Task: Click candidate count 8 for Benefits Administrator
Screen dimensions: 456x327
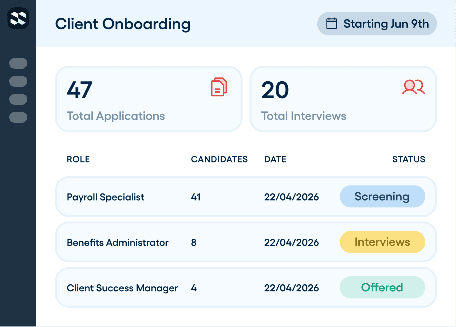Action: click(194, 242)
